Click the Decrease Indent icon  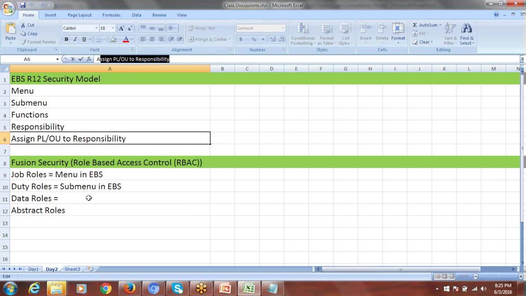(171, 39)
